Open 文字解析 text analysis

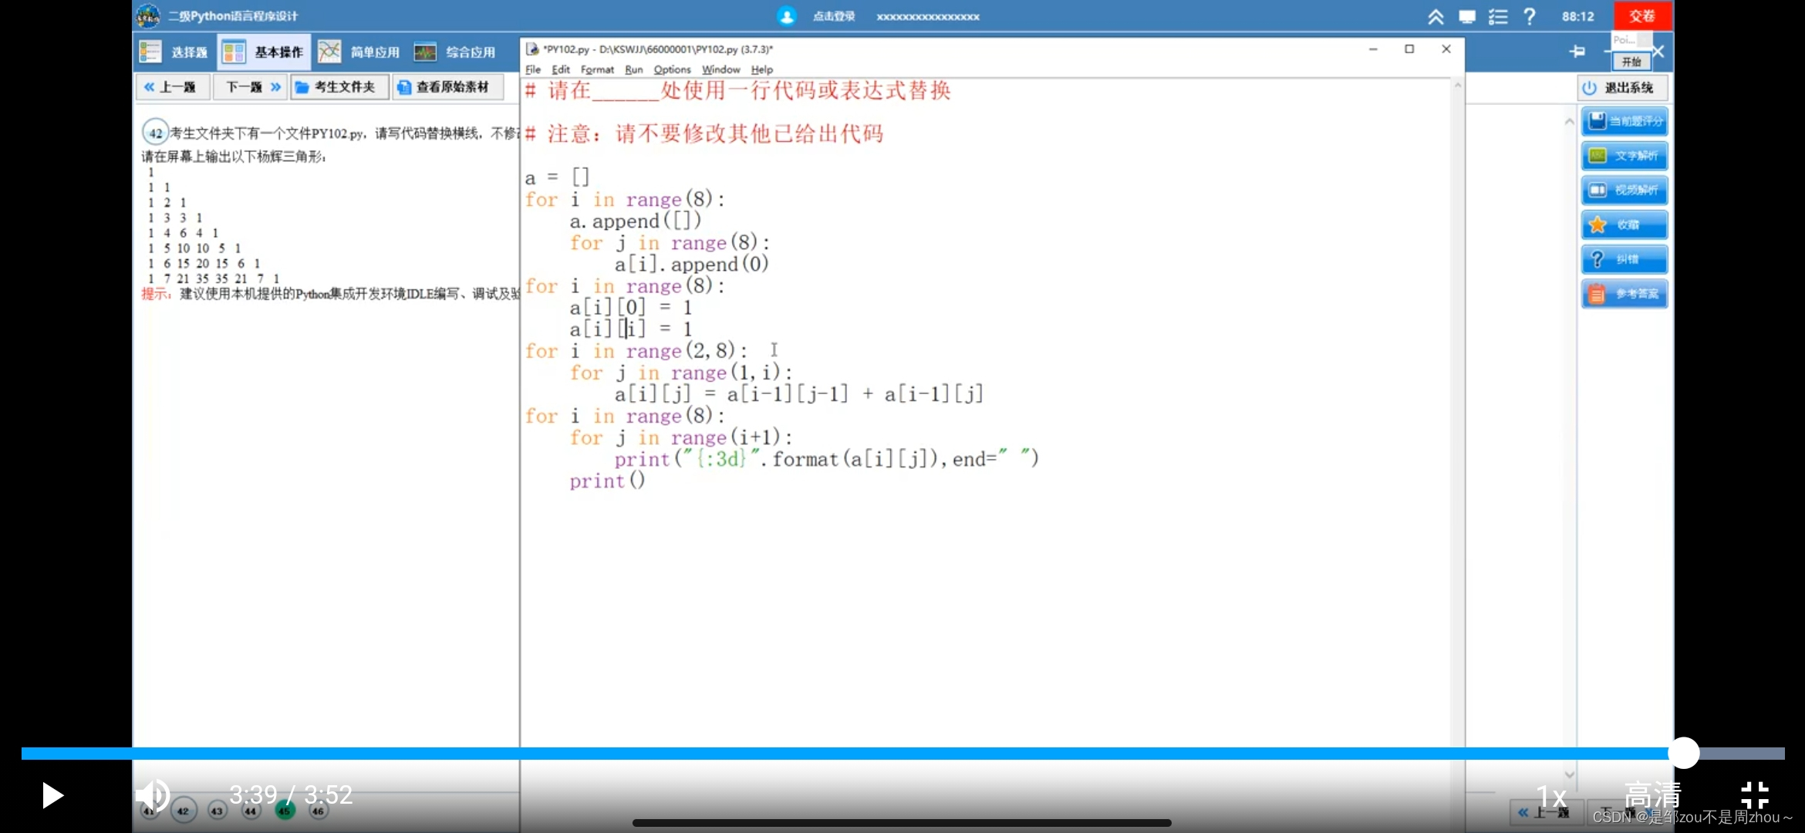click(1624, 155)
